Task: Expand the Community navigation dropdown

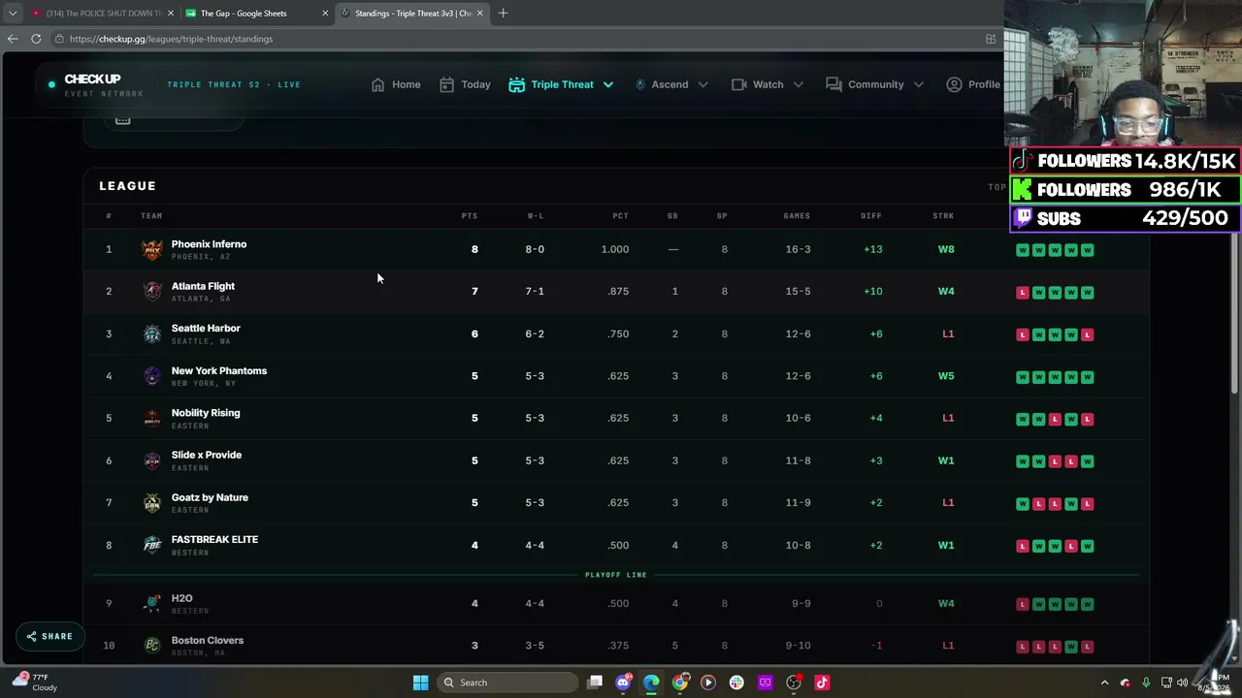Action: point(919,84)
